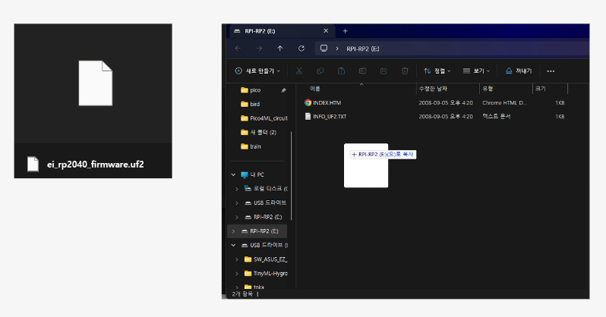Image resolution: width=606 pixels, height=317 pixels.
Task: Click the Paste clipboard icon
Action: coord(341,71)
